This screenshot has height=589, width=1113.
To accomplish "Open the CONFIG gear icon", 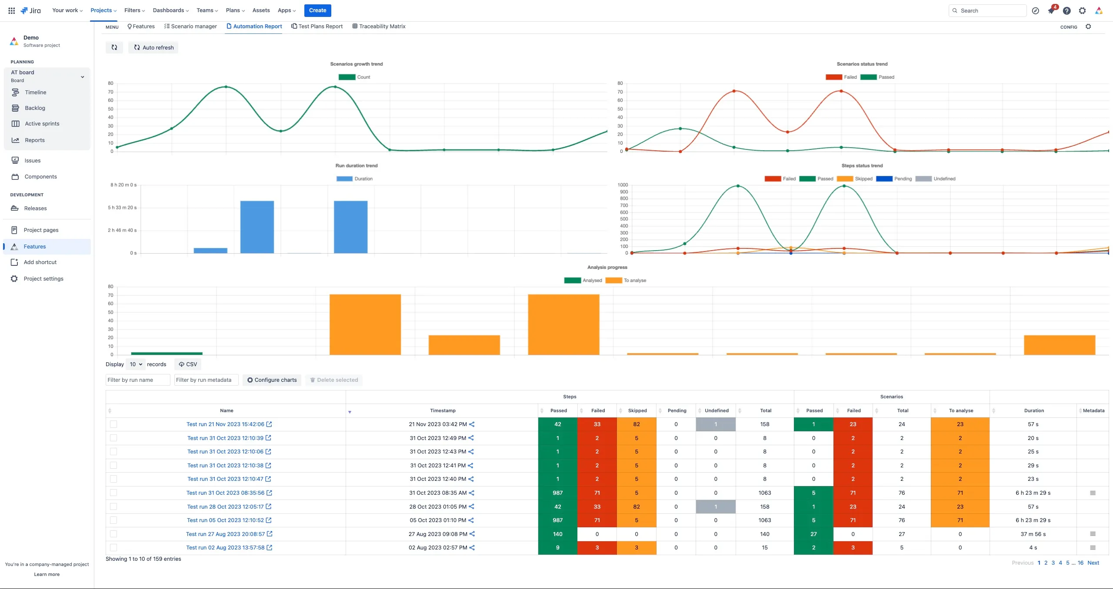I will coord(1088,26).
